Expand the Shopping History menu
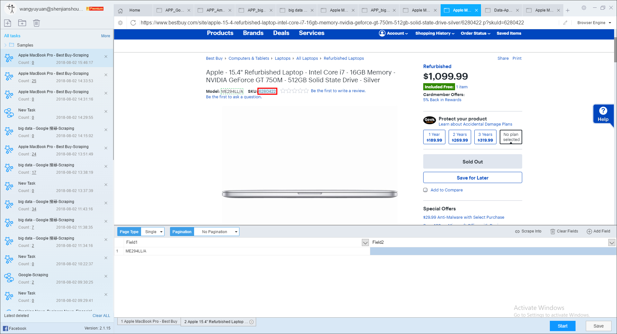The width and height of the screenshot is (617, 334). [435, 33]
